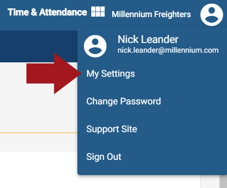Click the Time & Attendance app title
Image resolution: width=227 pixels, height=188 pixels.
(x=47, y=12)
